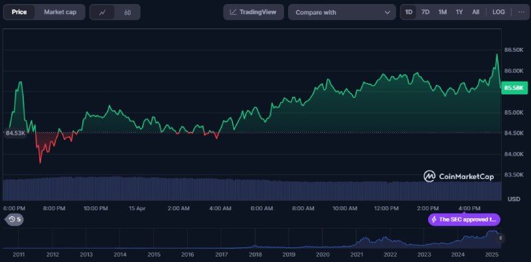Click the 6:00 AM time axis label
Image resolution: width=531 pixels, height=262 pixels.
tap(261, 208)
